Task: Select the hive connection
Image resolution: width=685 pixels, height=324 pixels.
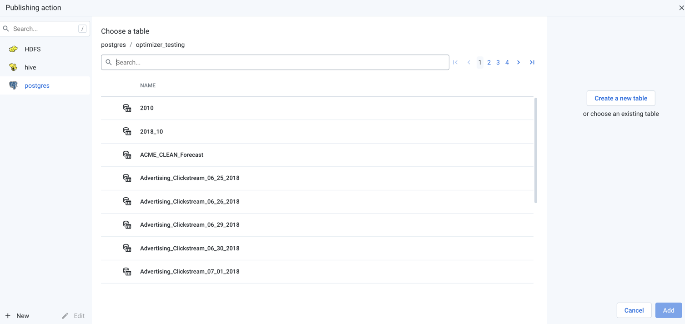Action: tap(30, 67)
